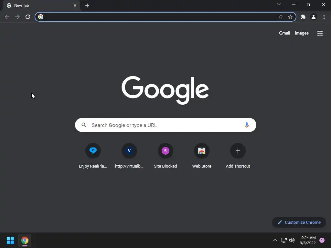Image resolution: width=331 pixels, height=248 pixels.
Task: Start voice search with the microphone
Action: click(x=247, y=125)
